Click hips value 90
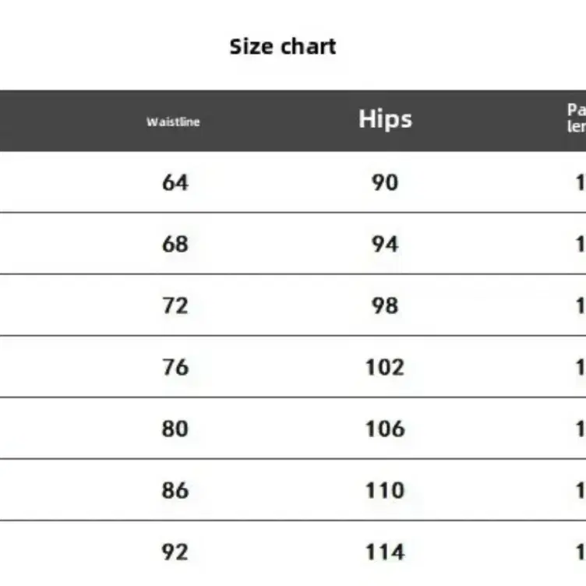The height and width of the screenshot is (586, 586). point(385,183)
